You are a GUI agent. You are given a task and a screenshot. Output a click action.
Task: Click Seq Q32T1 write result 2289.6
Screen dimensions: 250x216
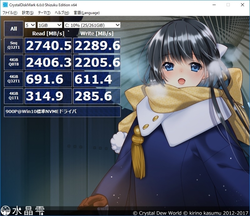pyautogui.click(x=97, y=45)
